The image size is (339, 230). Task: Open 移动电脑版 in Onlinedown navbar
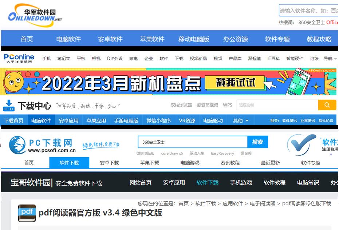[194, 39]
